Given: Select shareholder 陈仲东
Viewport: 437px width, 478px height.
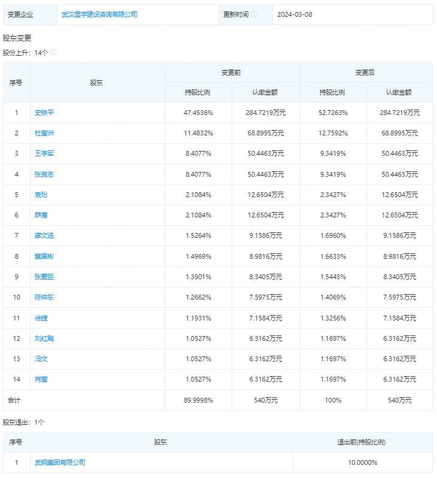Looking at the screenshot, I should 44,298.
